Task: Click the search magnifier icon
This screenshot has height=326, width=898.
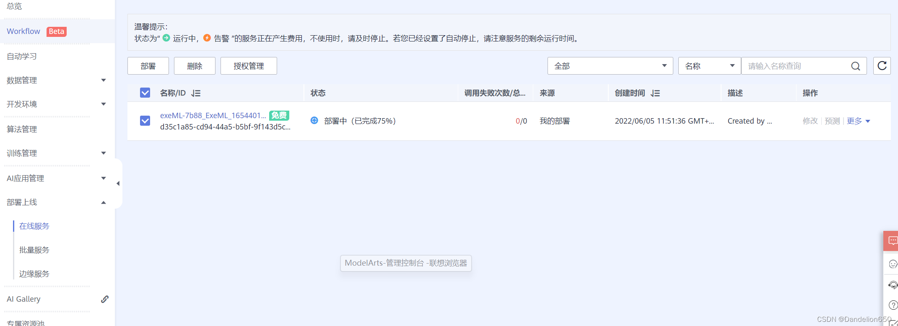Action: tap(856, 66)
